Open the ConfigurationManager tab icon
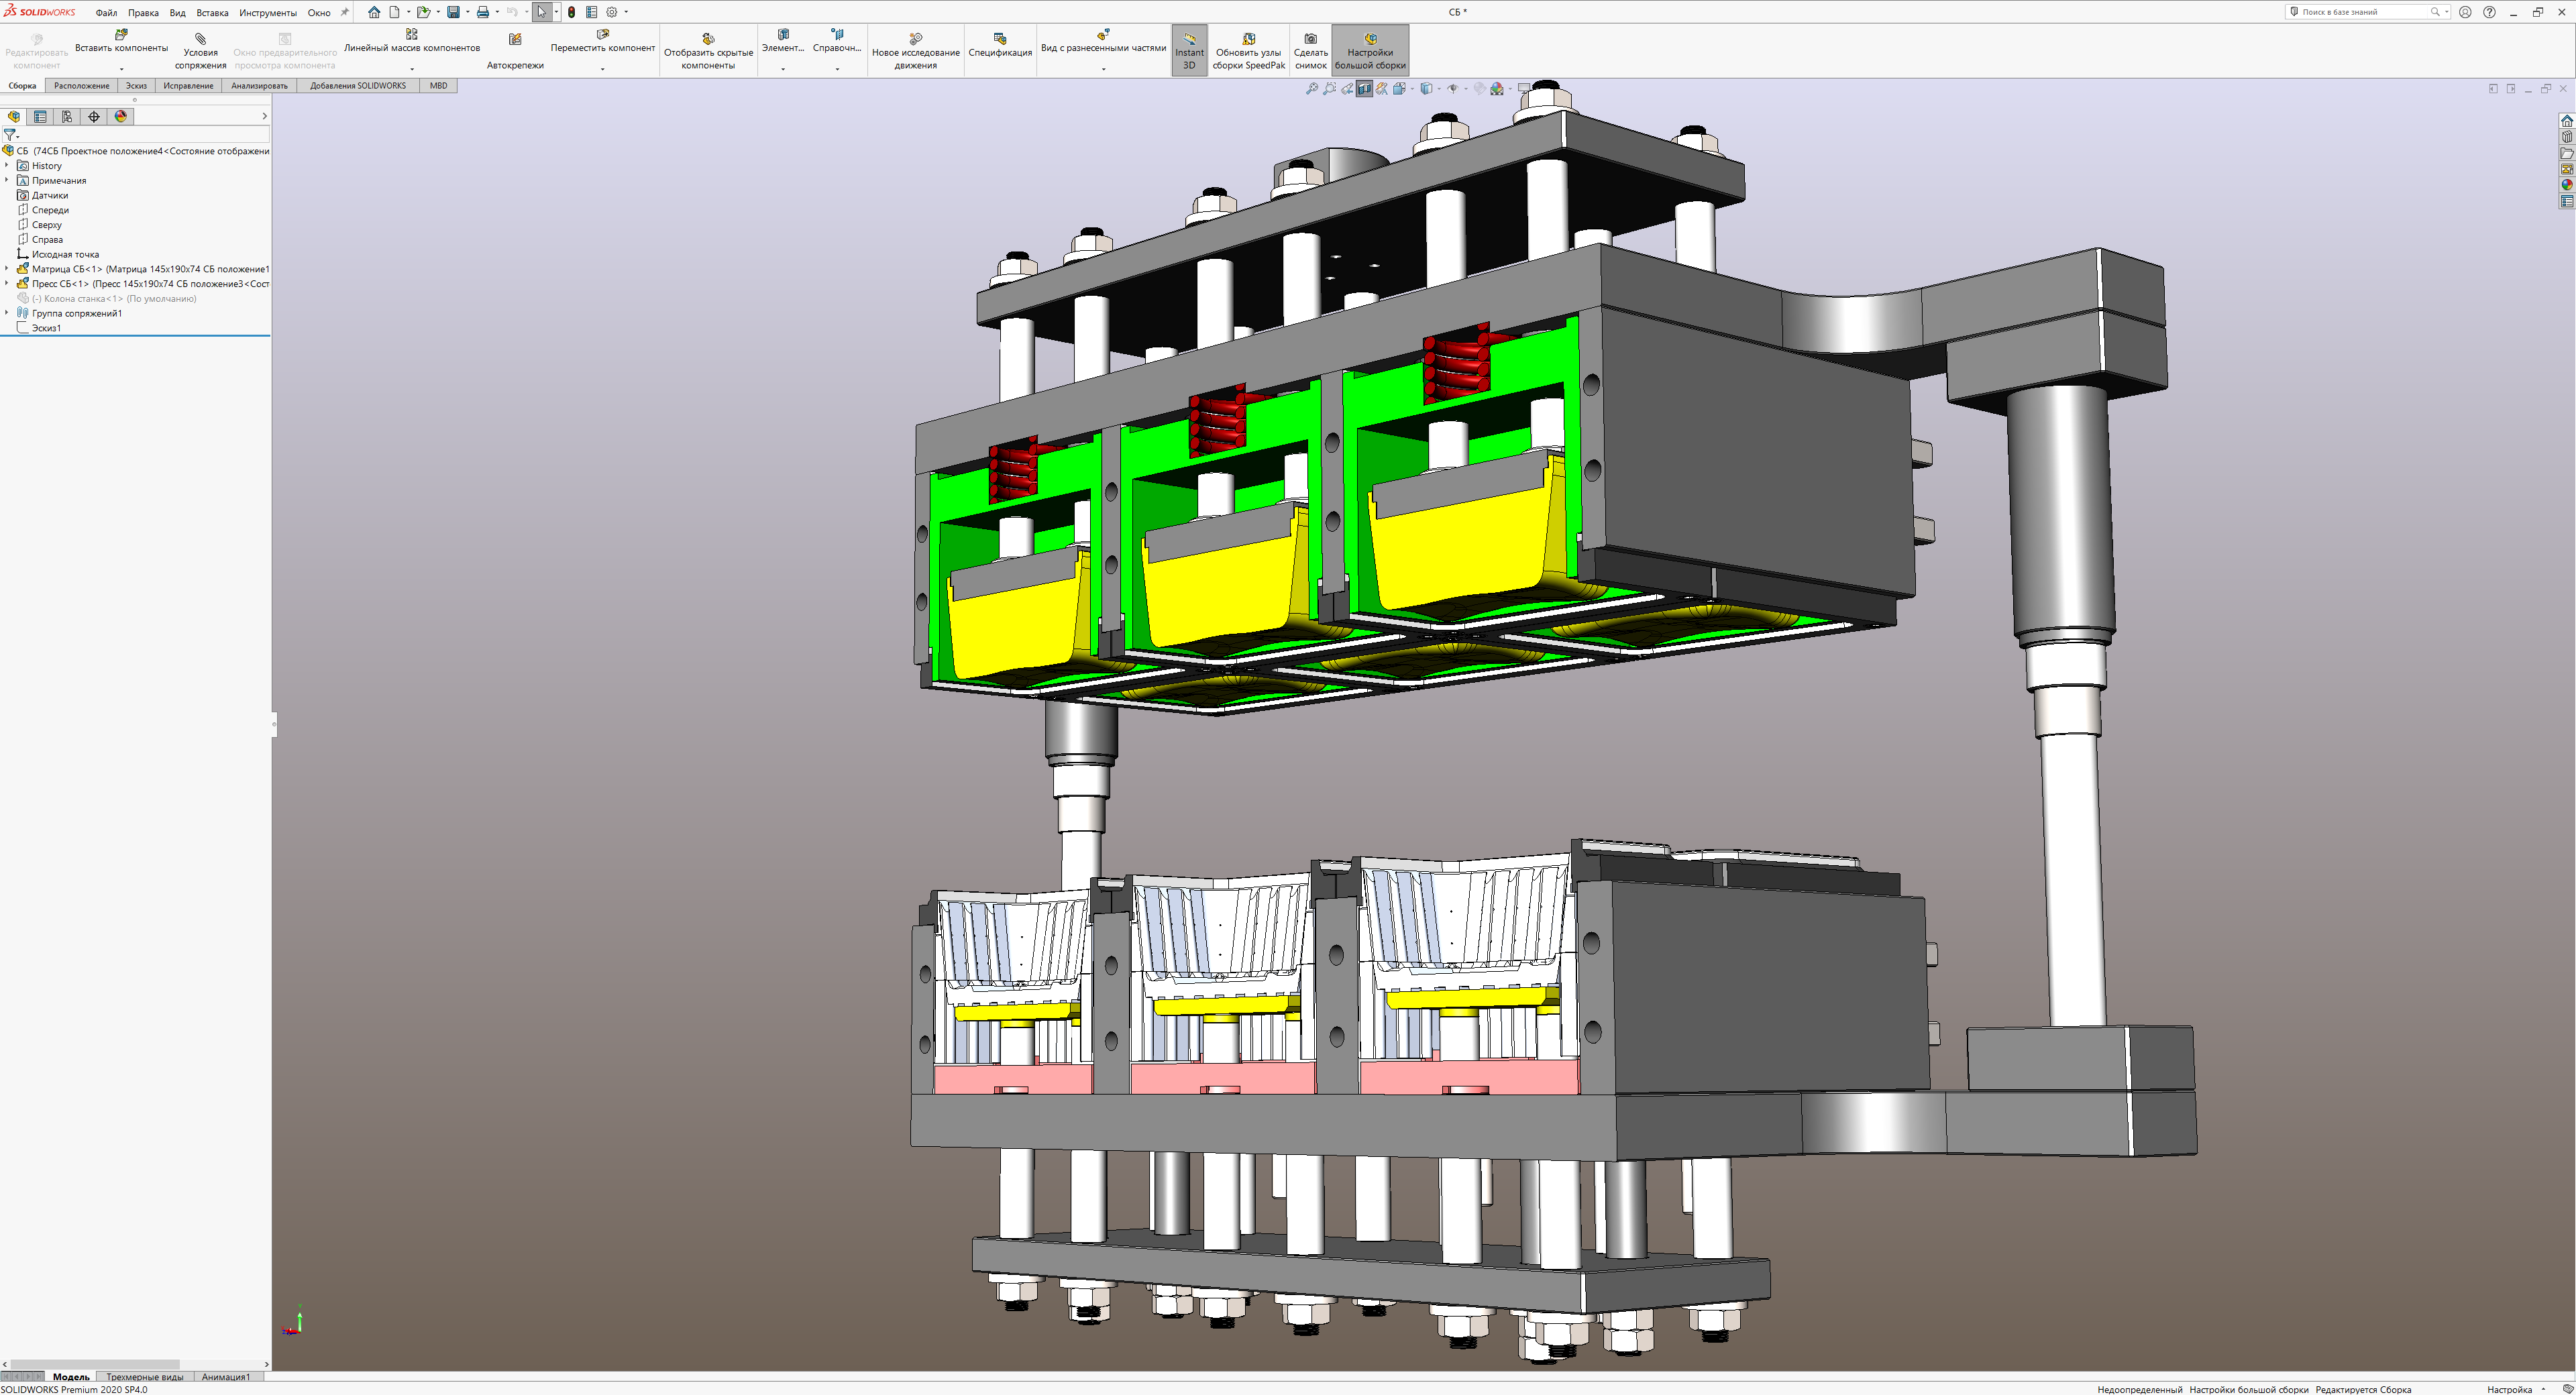Screen dimensions: 2576x1395 click(x=67, y=116)
